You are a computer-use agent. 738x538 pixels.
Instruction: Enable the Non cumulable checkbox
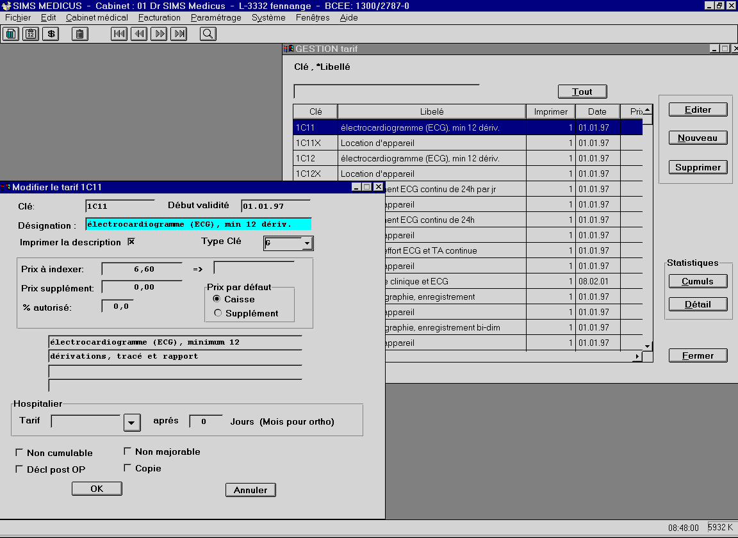[19, 452]
